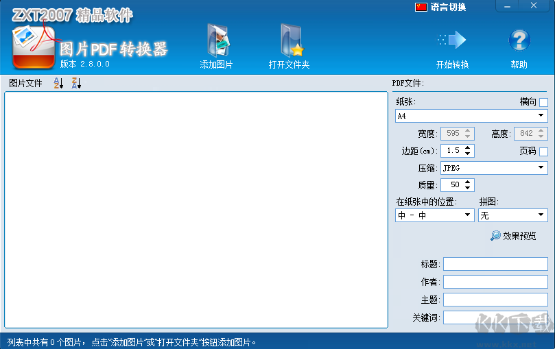Open the 帮助 help question-mark icon

pyautogui.click(x=519, y=40)
